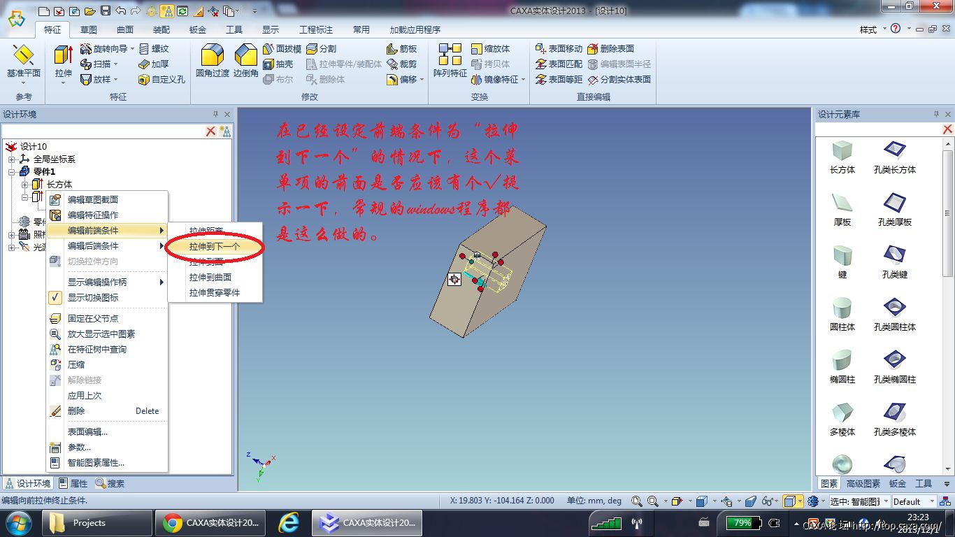Select the 加厚 thicken tool
Image resolution: width=955 pixels, height=537 pixels.
[x=153, y=64]
